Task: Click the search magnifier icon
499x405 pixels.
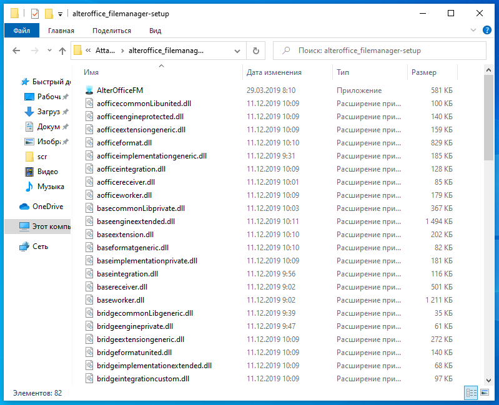Action: tap(286, 50)
